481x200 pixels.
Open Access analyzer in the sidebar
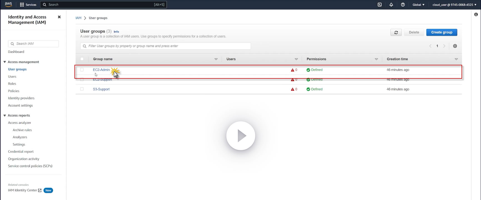click(19, 123)
